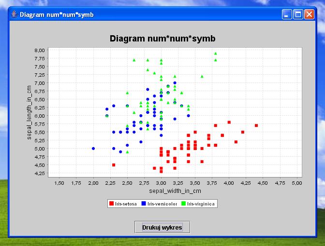Viewport: 325px width, 246px height.
Task: Maximize the Diagram window
Action: click(x=298, y=14)
